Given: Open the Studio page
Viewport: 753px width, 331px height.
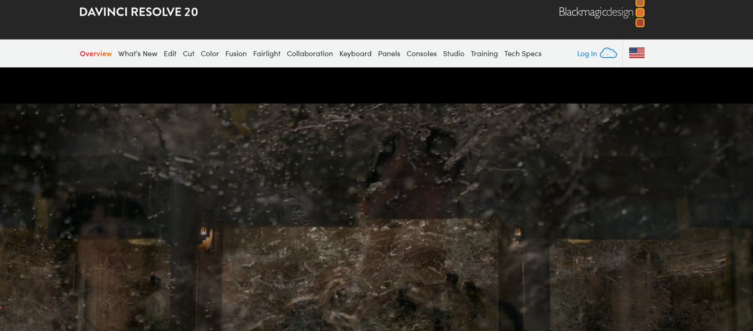Looking at the screenshot, I should 453,54.
